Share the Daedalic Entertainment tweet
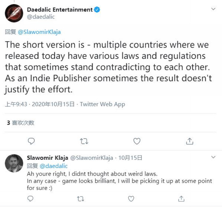This screenshot has height=207, width=222. click(190, 141)
